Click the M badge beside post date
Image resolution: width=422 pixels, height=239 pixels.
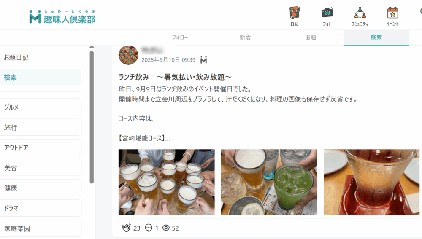pyautogui.click(x=204, y=60)
